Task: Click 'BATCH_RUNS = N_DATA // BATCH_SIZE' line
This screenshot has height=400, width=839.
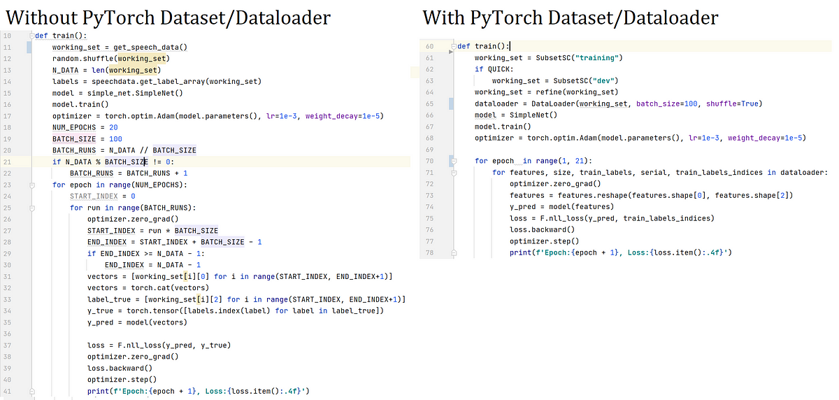Action: [124, 150]
